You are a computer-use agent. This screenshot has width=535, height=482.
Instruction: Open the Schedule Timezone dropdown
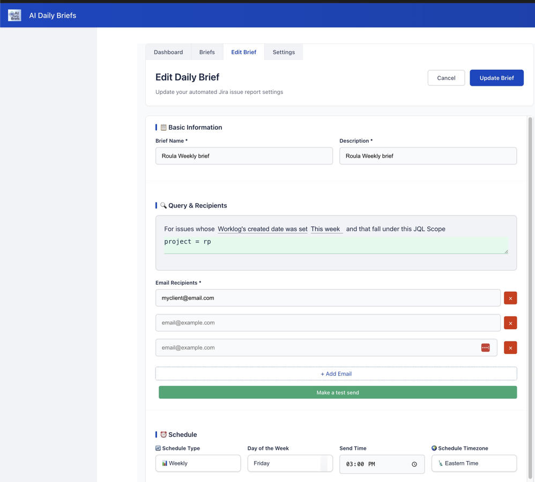click(474, 463)
